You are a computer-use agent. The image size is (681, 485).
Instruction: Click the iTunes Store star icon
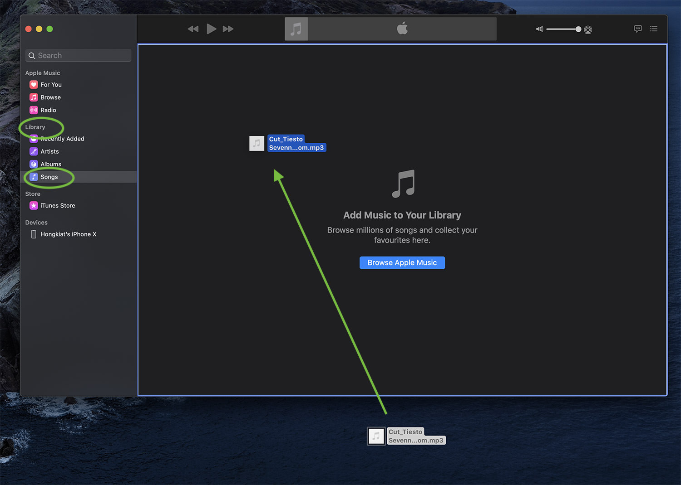coord(34,206)
